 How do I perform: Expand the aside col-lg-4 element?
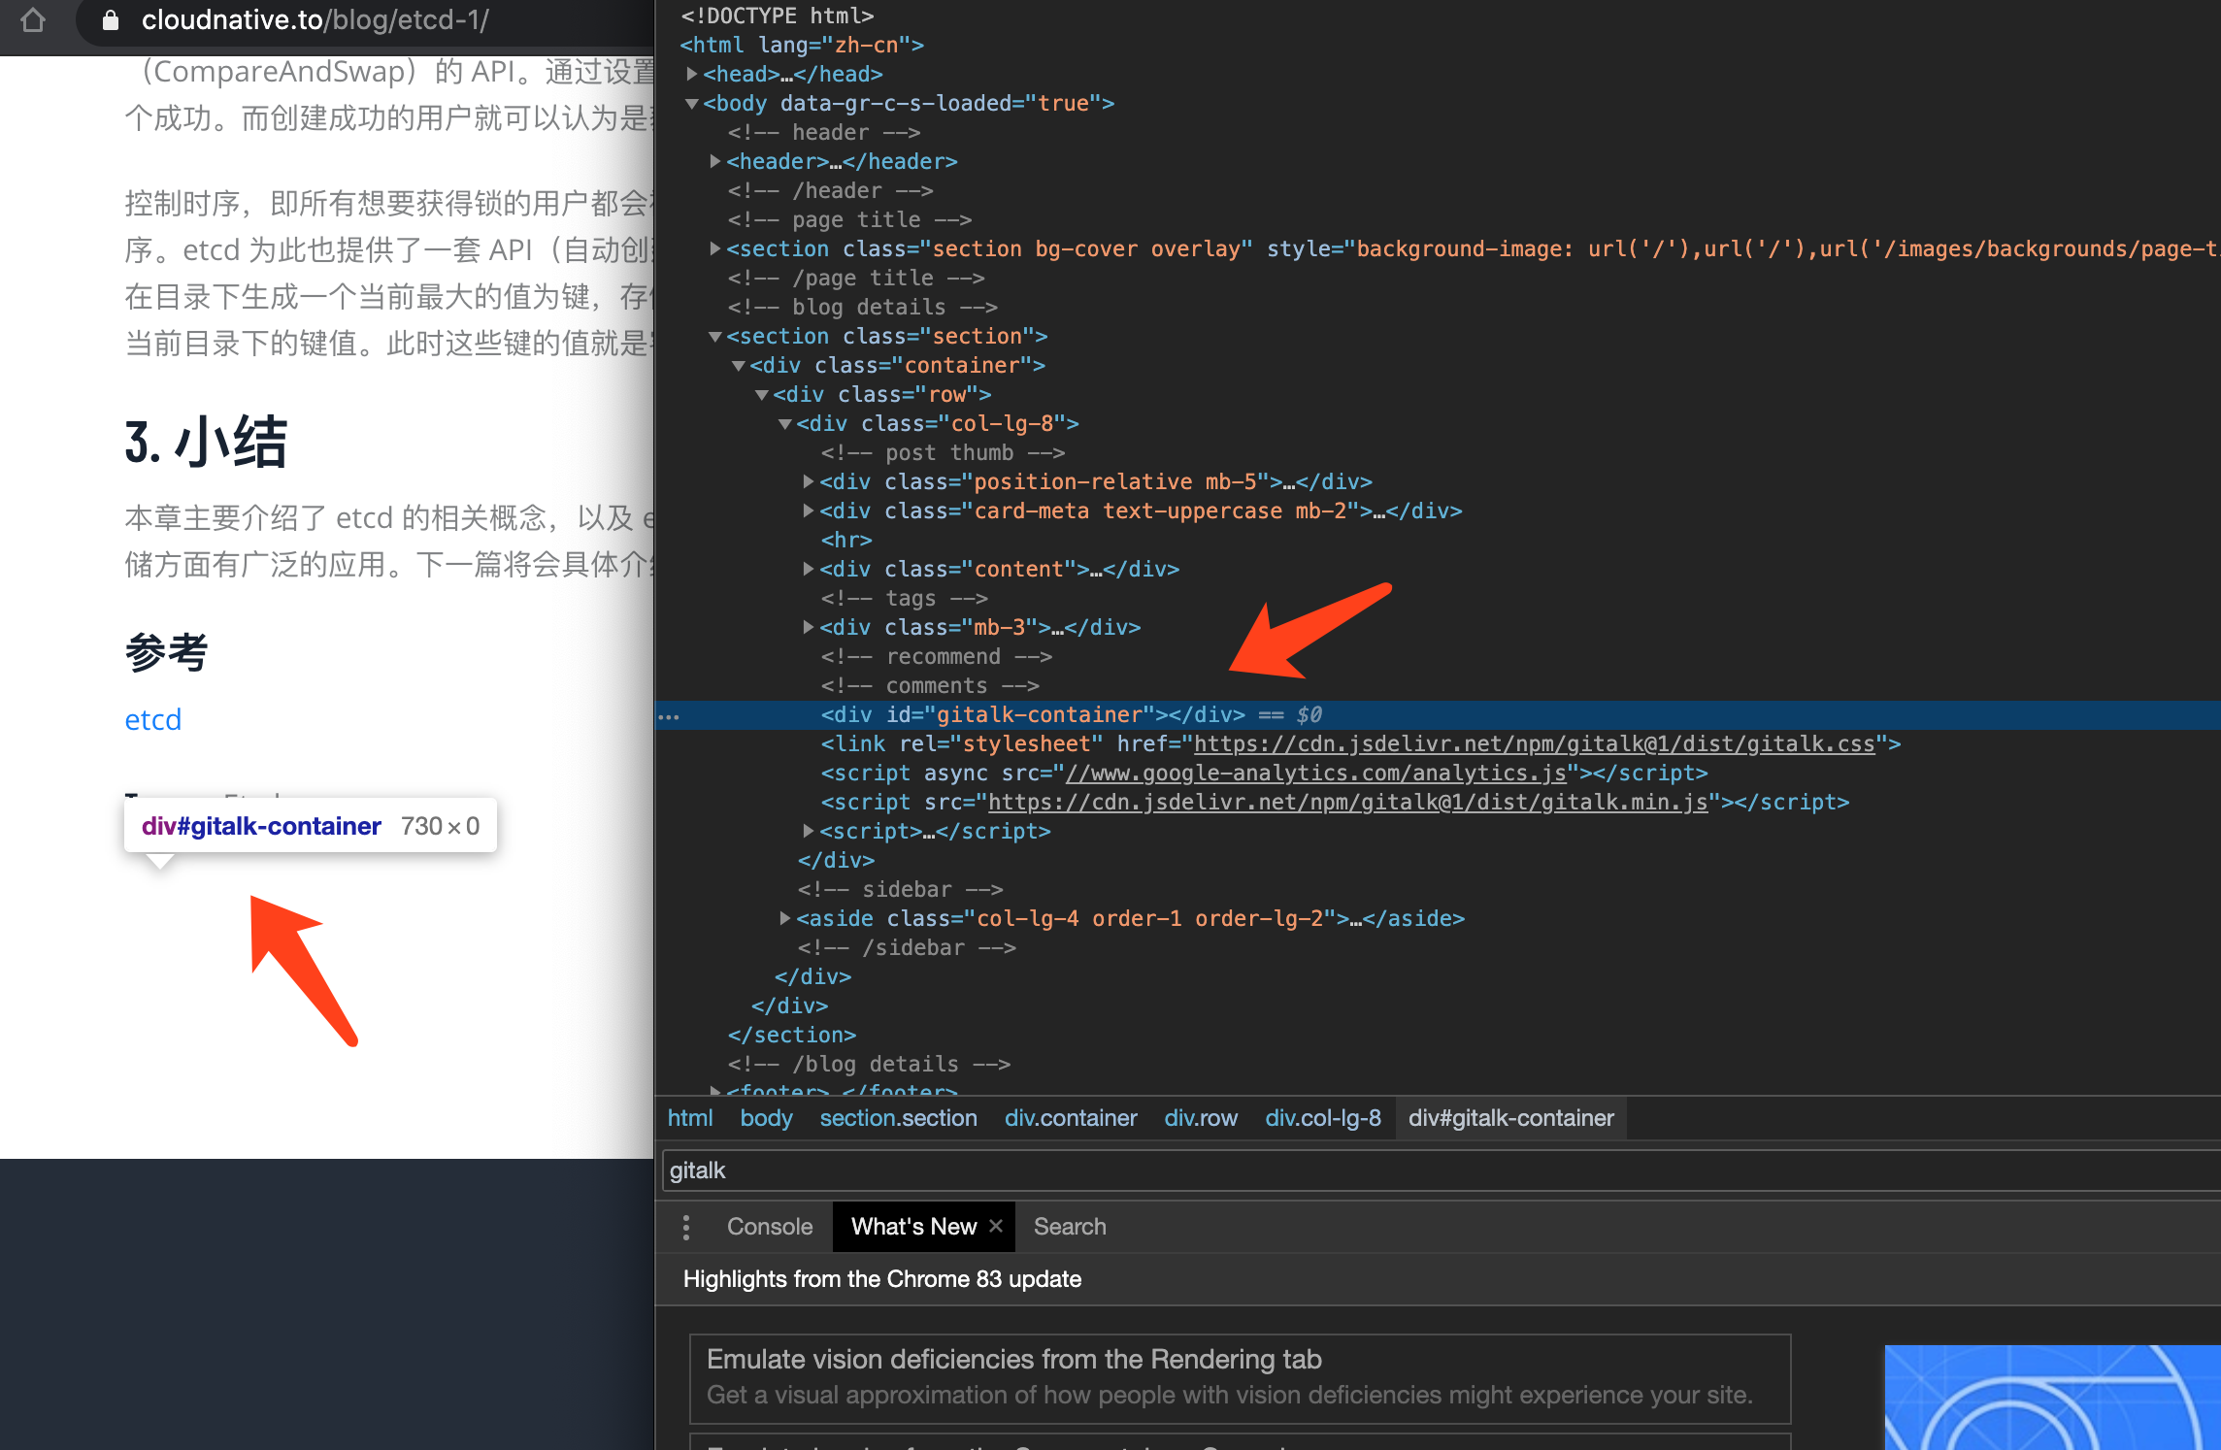pyautogui.click(x=785, y=918)
